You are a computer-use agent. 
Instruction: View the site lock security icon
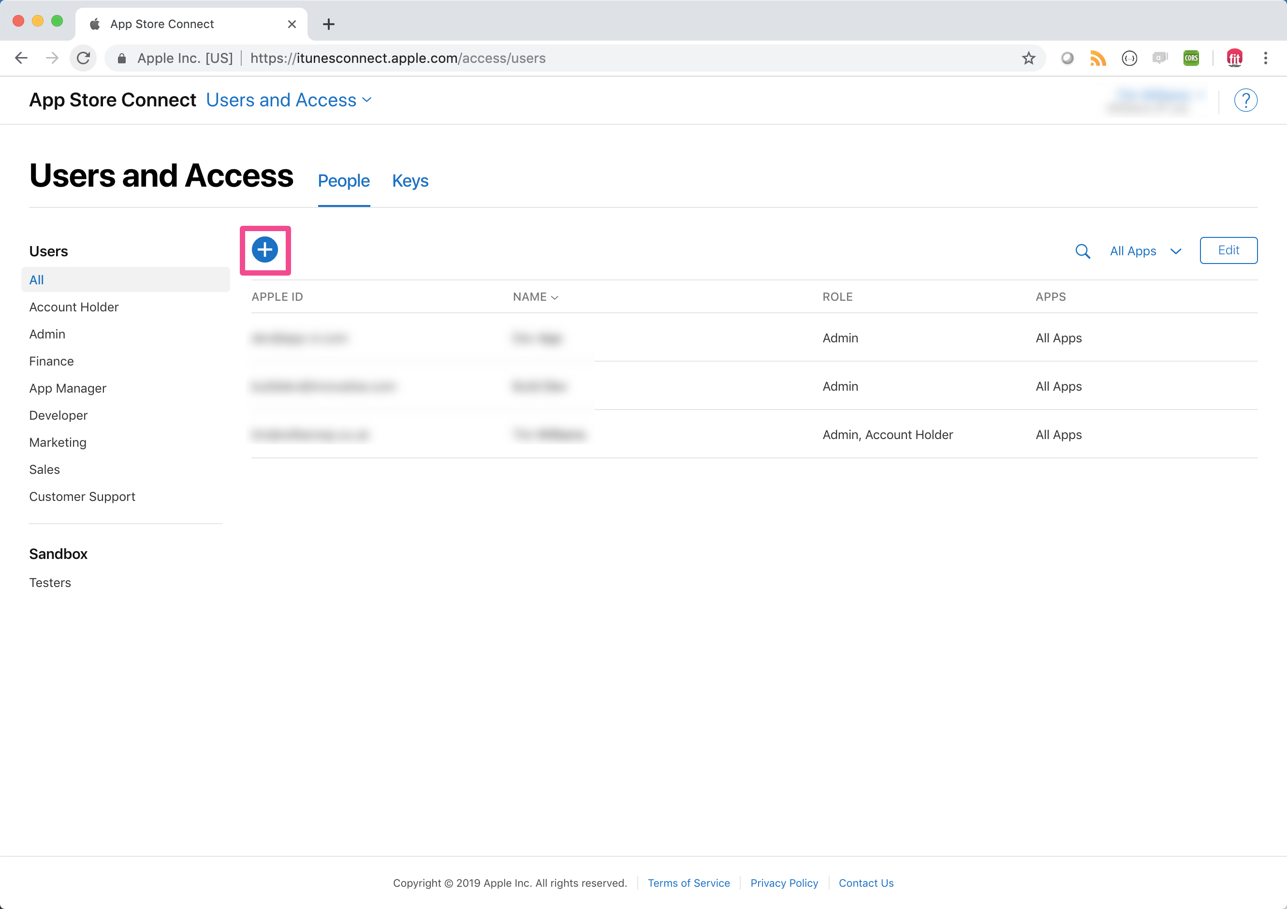click(122, 59)
